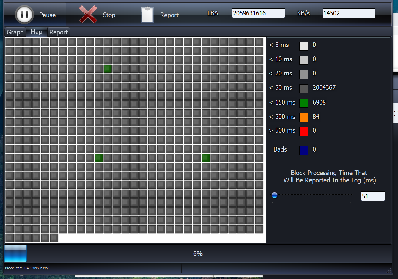Click the 'Block Processing Time That' caption
Image resolution: width=398 pixels, height=279 pixels.
(x=329, y=173)
